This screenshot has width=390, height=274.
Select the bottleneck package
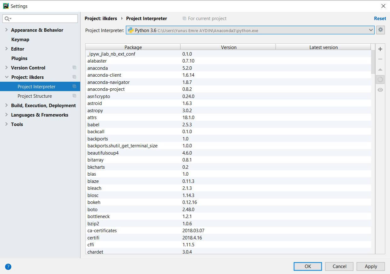click(x=228, y=216)
